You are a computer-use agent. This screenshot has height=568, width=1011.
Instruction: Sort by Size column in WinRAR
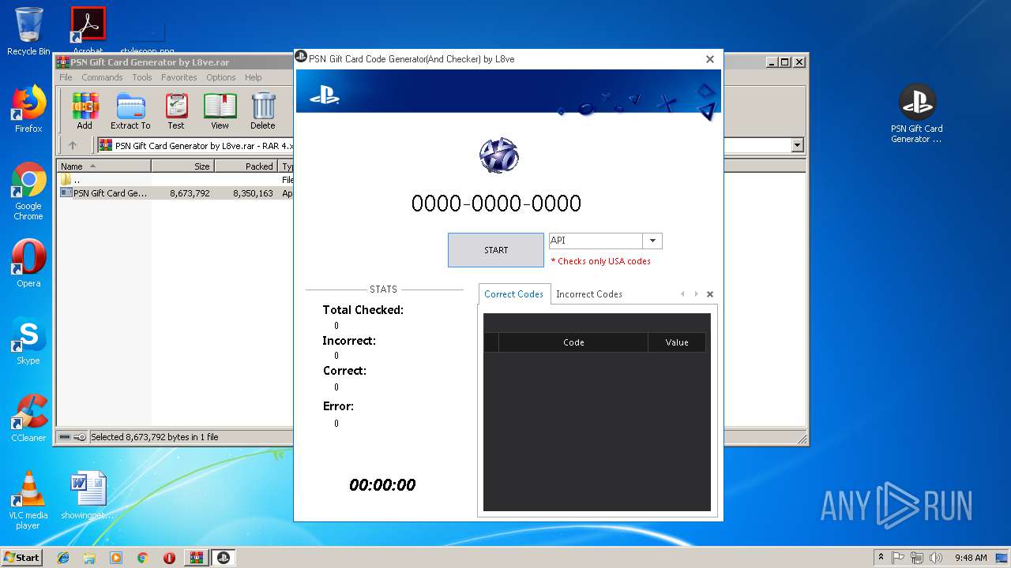point(182,166)
